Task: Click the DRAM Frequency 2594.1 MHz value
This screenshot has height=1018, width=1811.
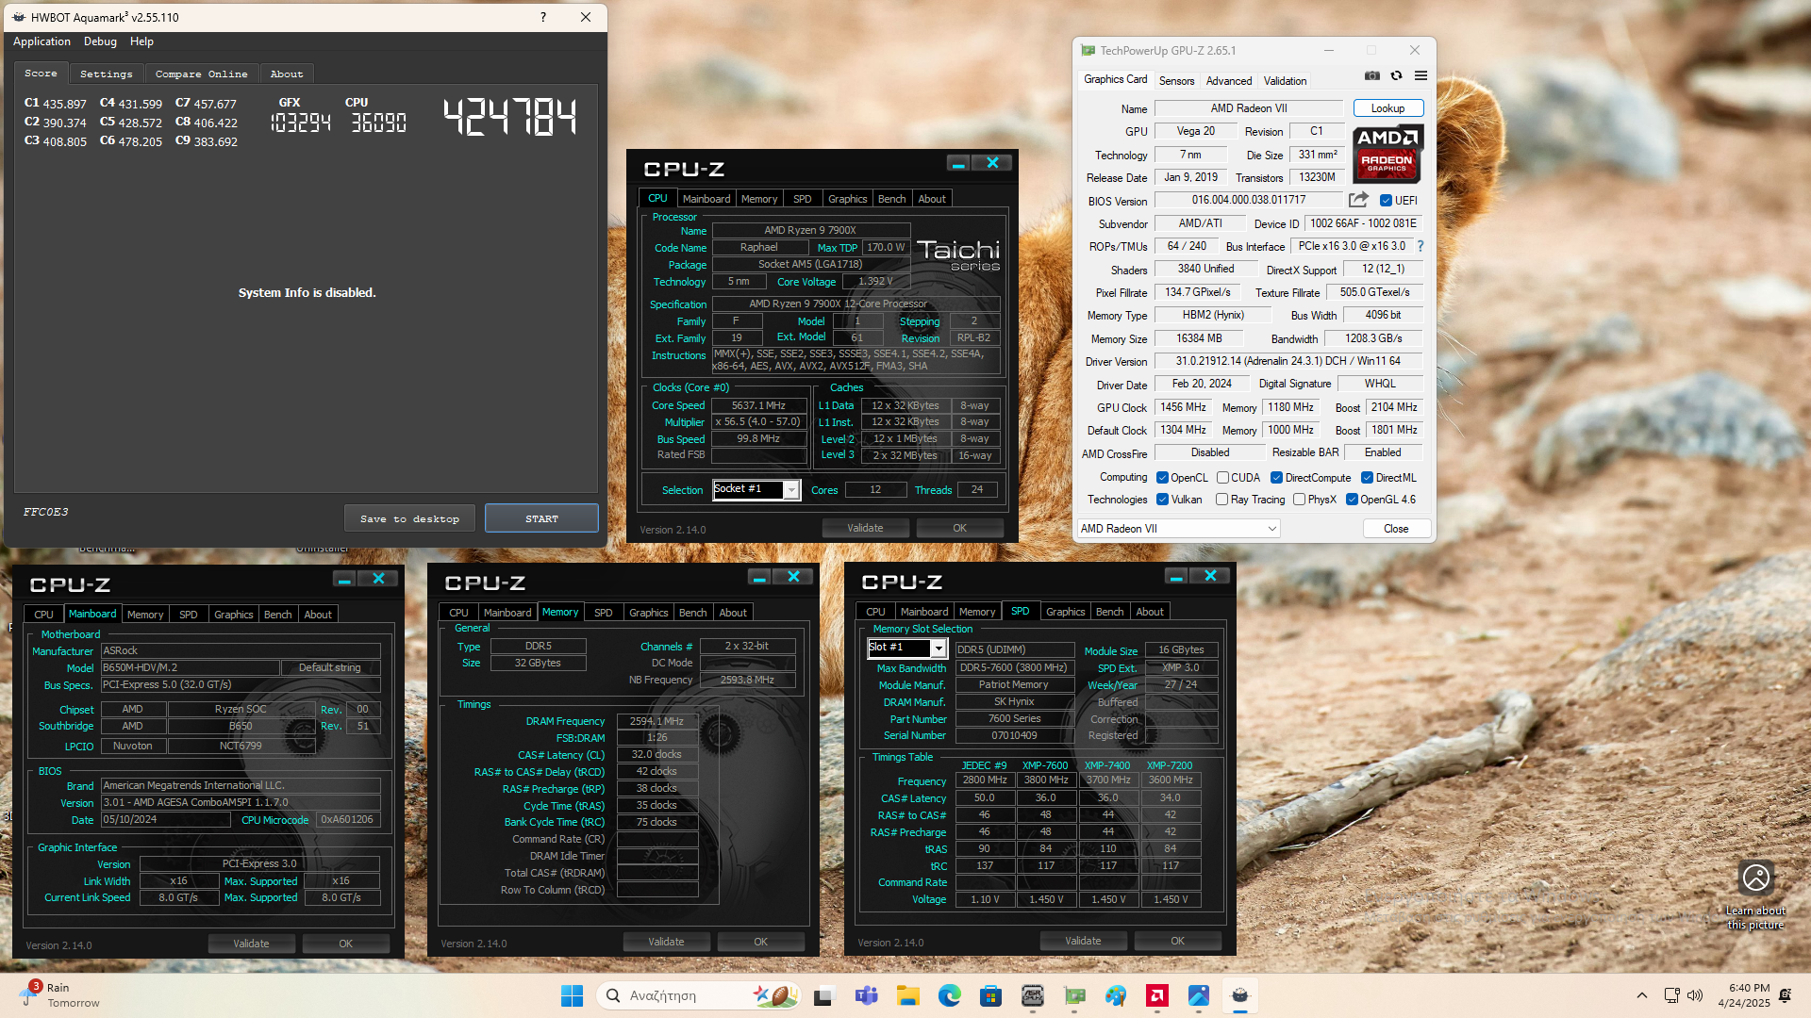Action: pos(656,721)
